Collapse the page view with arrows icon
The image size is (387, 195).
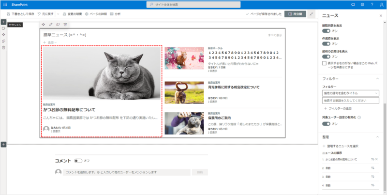pyautogui.click(x=311, y=14)
